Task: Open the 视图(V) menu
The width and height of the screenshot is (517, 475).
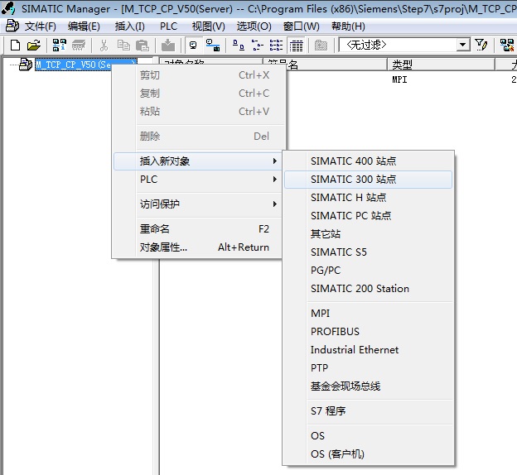Action: 209,26
